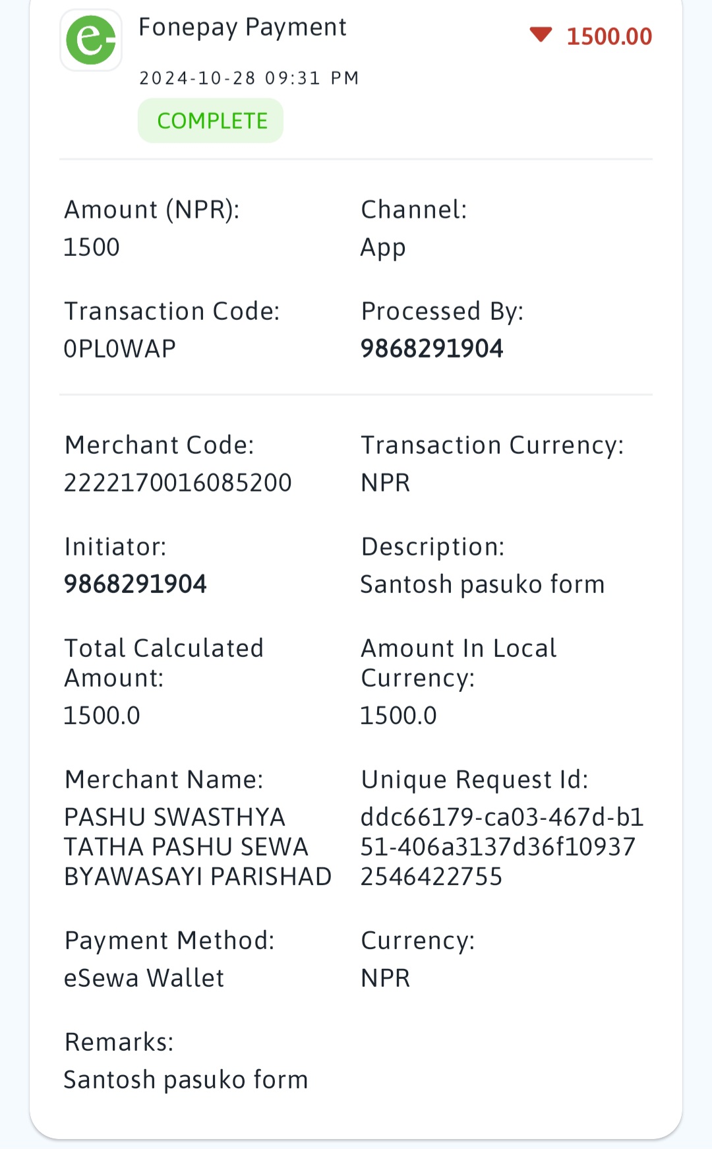The height and width of the screenshot is (1149, 712).
Task: Select the Remarks text Santosh pasuko form
Action: click(x=186, y=1080)
